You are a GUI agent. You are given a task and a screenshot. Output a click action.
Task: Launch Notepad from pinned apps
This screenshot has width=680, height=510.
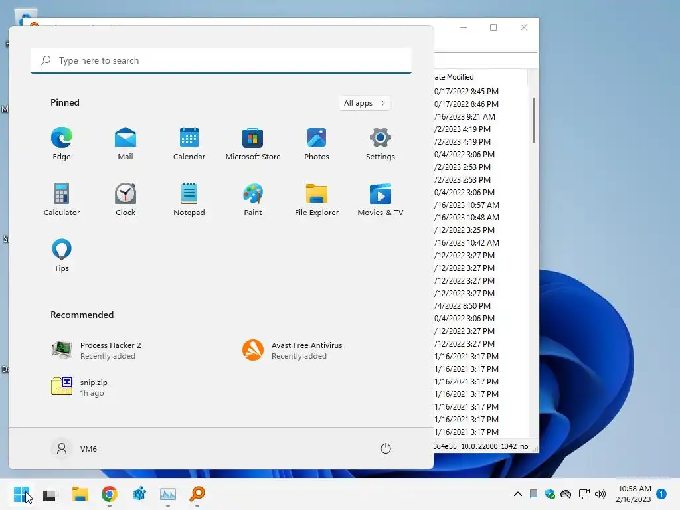click(189, 199)
